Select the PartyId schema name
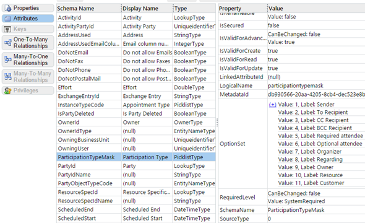 [67, 166]
